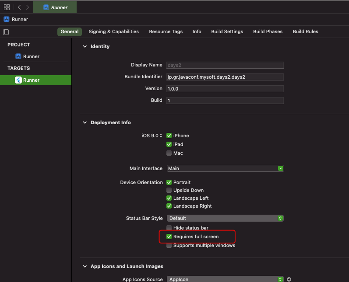Open the related items grid icon
The image size is (349, 282).
coord(7,7)
